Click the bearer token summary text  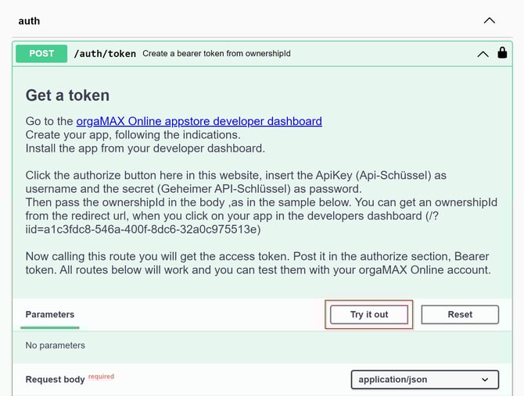(217, 54)
